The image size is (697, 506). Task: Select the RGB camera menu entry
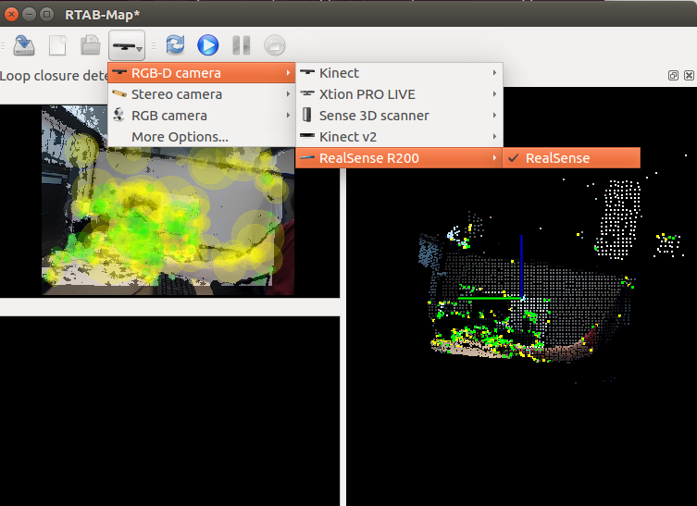(201, 116)
